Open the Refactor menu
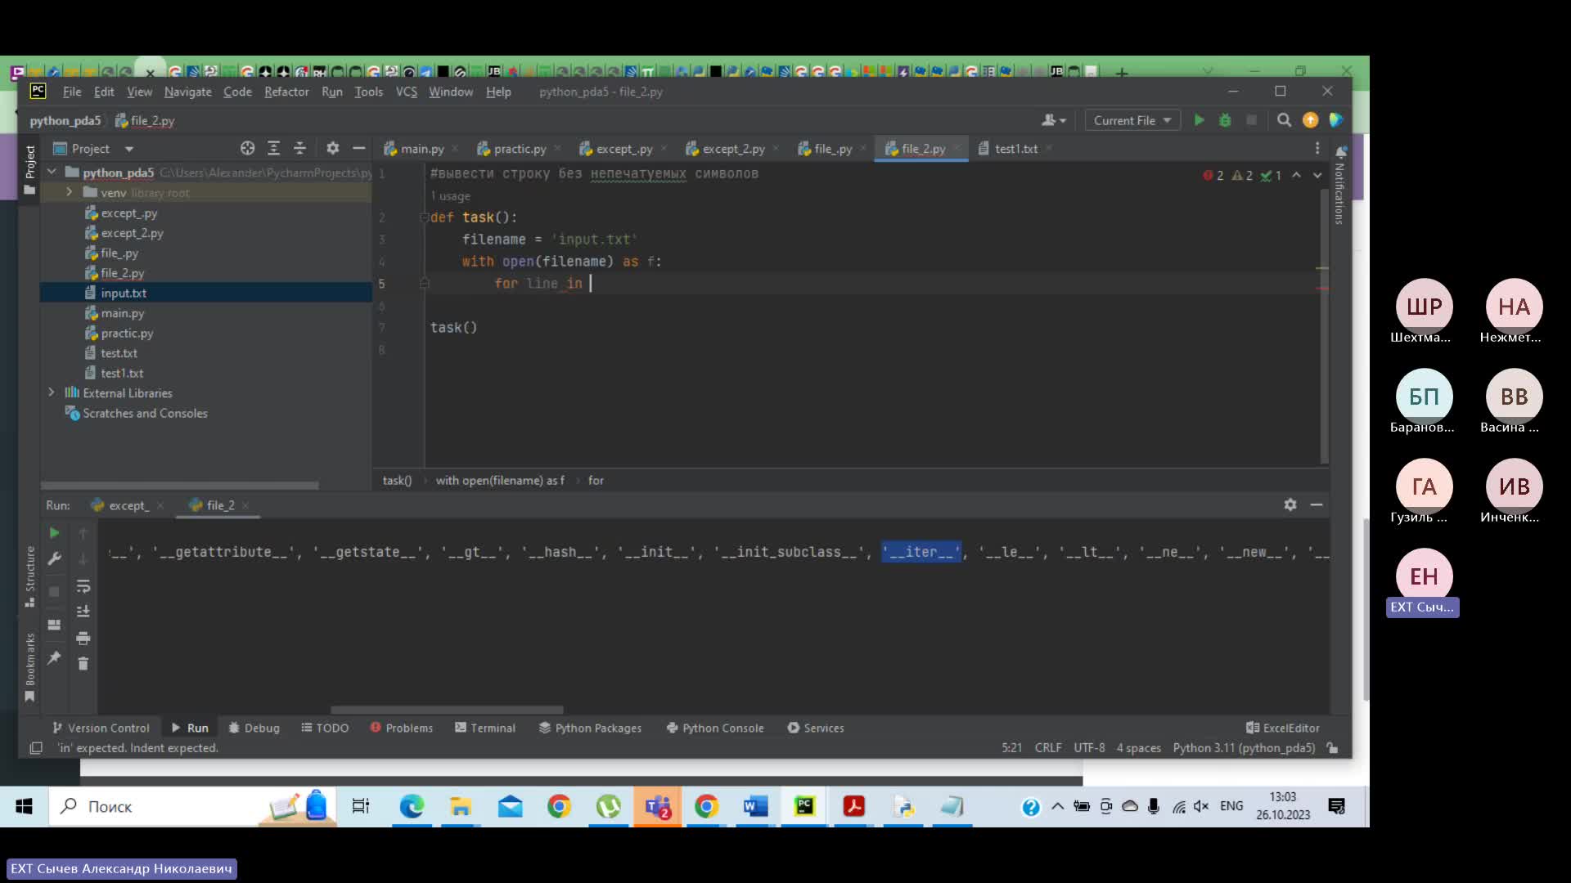 click(x=286, y=92)
